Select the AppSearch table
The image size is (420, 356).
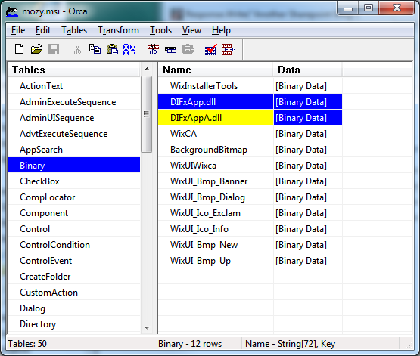(x=73, y=150)
